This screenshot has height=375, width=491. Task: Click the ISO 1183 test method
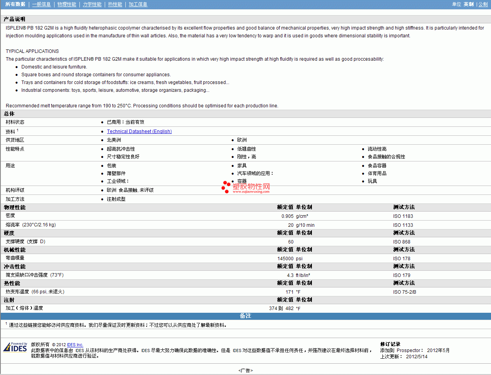[403, 216]
